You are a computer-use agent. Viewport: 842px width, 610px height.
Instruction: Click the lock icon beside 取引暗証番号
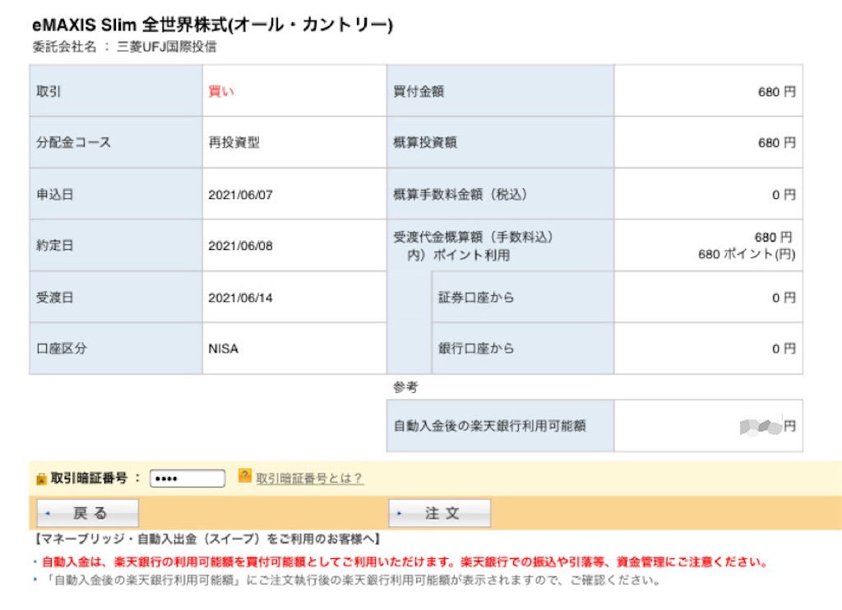41,478
